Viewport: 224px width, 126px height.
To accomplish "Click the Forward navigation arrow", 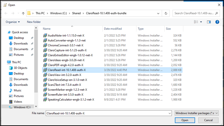I will [13, 13].
